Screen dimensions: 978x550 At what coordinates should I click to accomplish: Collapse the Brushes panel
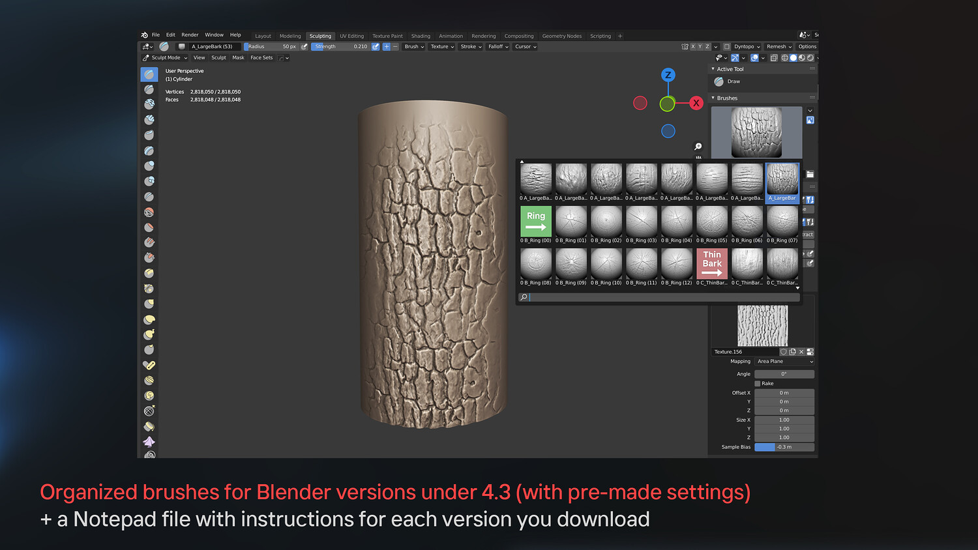(x=713, y=98)
